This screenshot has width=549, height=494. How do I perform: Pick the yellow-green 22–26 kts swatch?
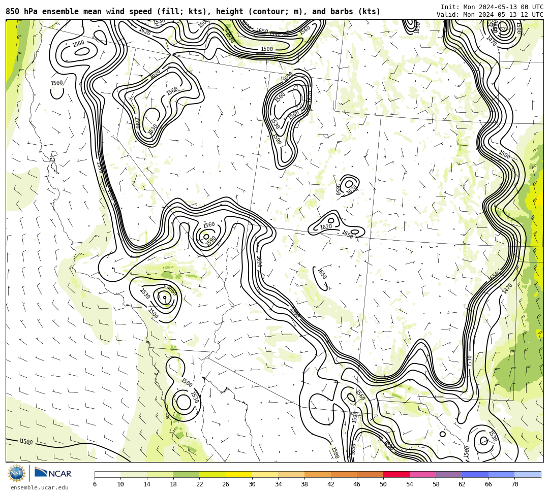click(212, 474)
